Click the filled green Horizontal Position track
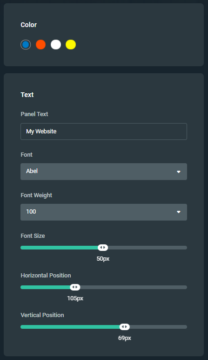The width and height of the screenshot is (208, 360). click(x=45, y=287)
